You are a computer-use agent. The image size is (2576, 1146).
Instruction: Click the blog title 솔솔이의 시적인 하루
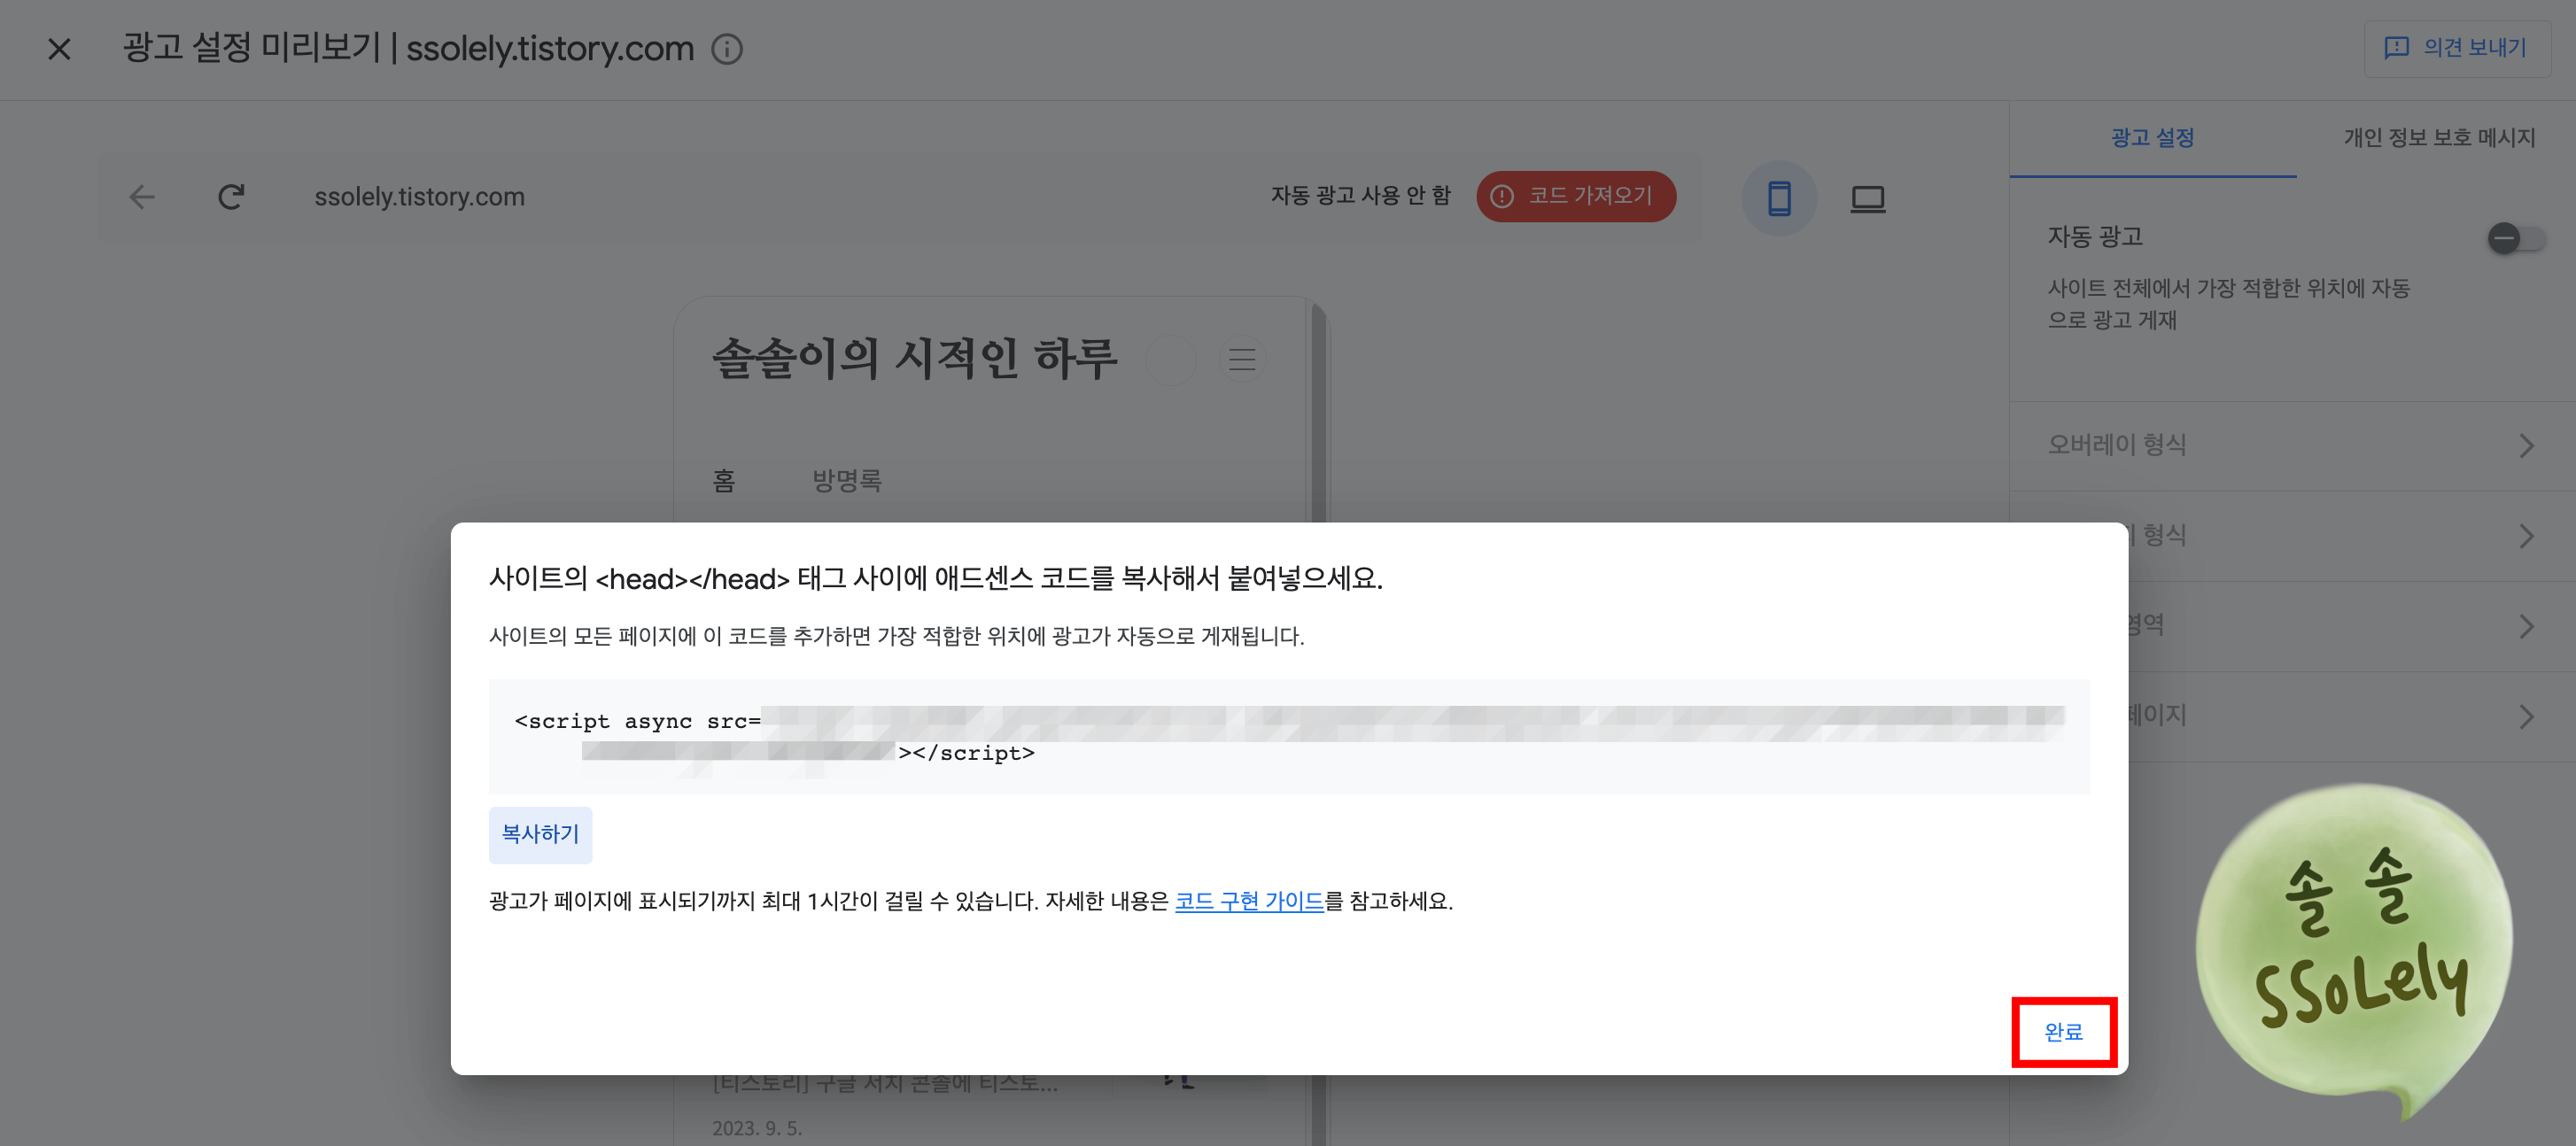[x=914, y=359]
